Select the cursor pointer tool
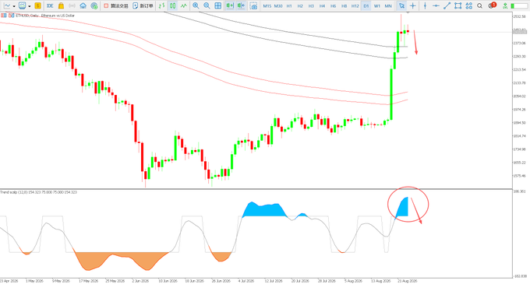The height and width of the screenshot is (284, 530). tap(401, 5)
